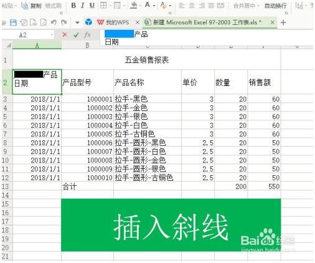This screenshot has height=263, width=315.
Task: Open the fill color dropdown arrow
Action: [140, 6]
